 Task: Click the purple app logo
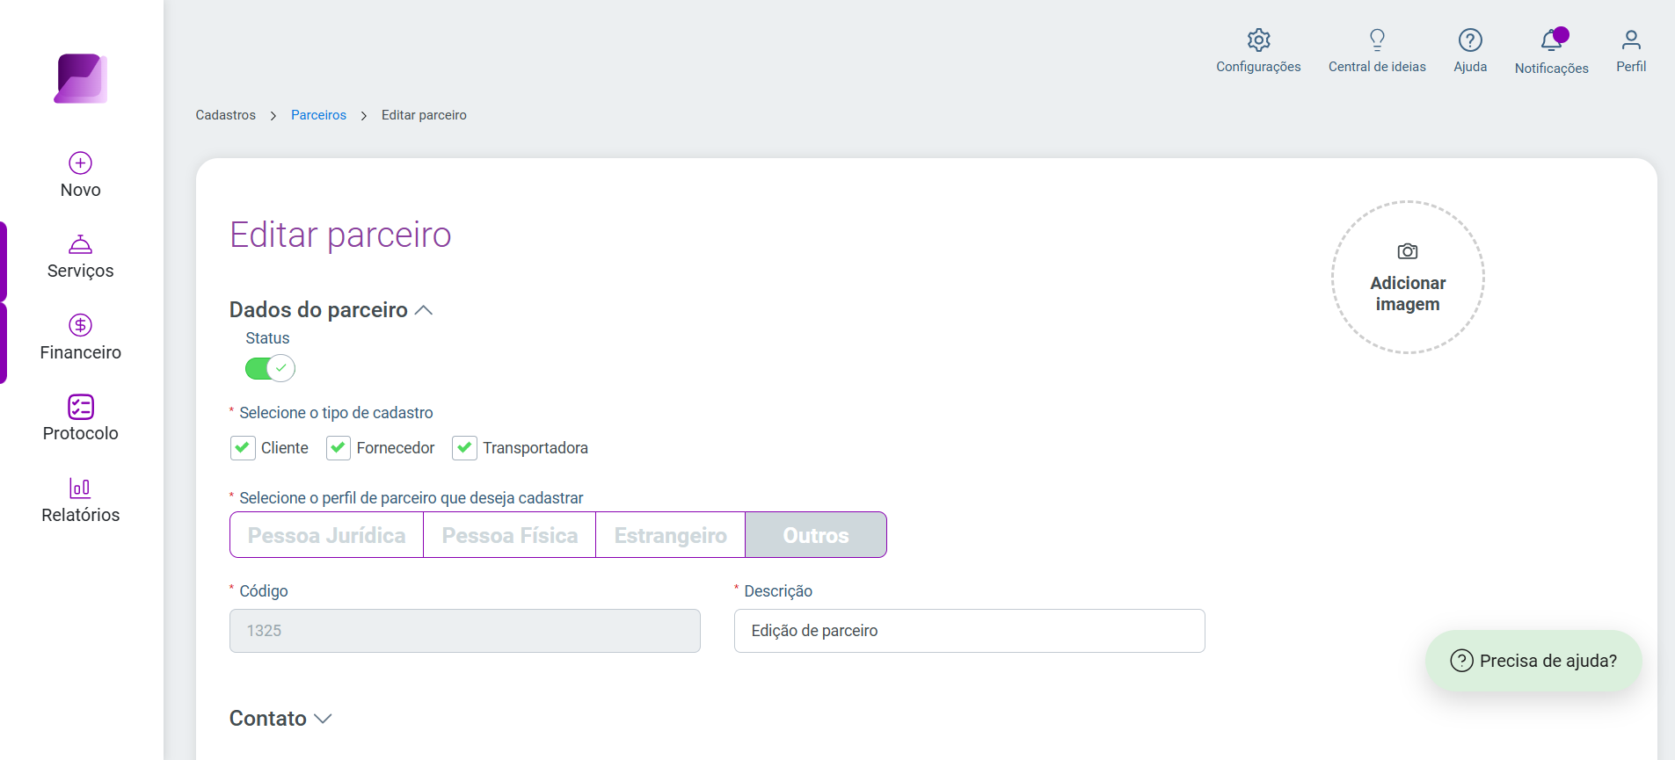click(x=81, y=79)
